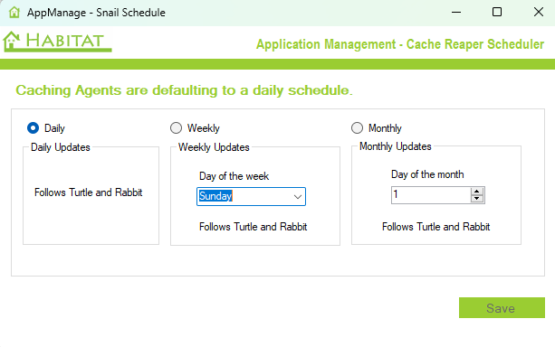Close the Snail Schedule window
The width and height of the screenshot is (555, 347).
tap(539, 13)
